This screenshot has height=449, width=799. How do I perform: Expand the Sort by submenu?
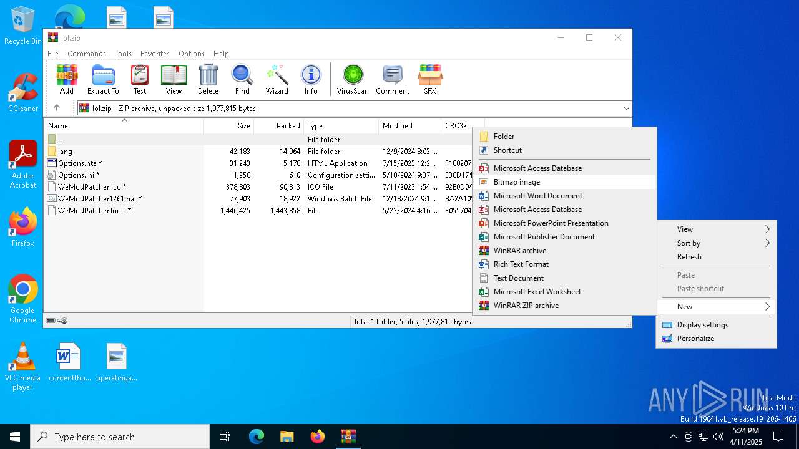pyautogui.click(x=717, y=243)
